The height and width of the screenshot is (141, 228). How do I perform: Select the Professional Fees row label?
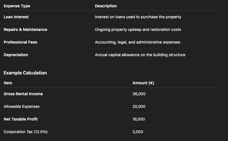(20, 42)
